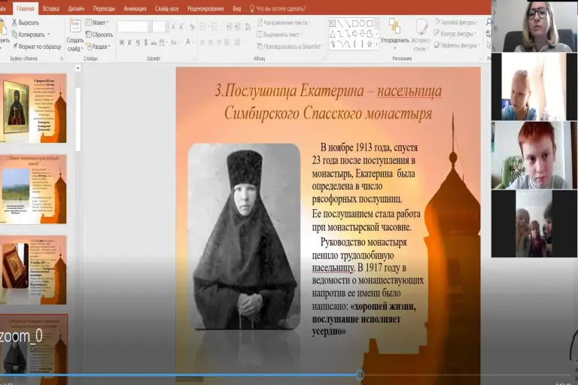Toggle italic К formatting
The width and height of the screenshot is (578, 385).
[x=129, y=43]
